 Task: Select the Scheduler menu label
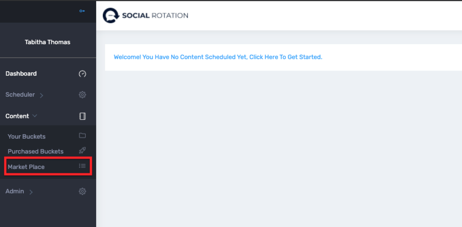[x=20, y=95]
